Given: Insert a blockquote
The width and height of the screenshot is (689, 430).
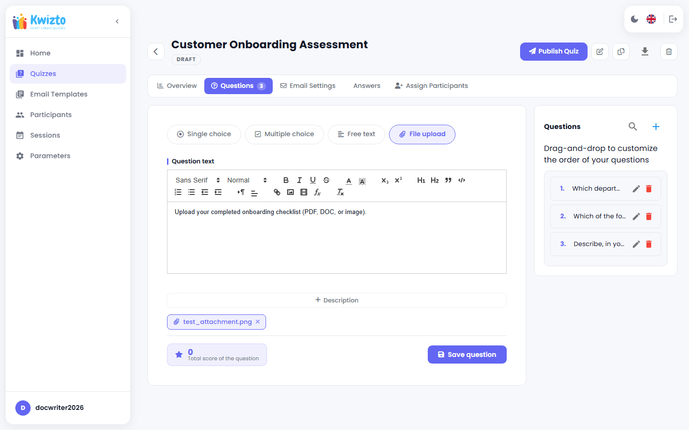Looking at the screenshot, I should tap(448, 180).
